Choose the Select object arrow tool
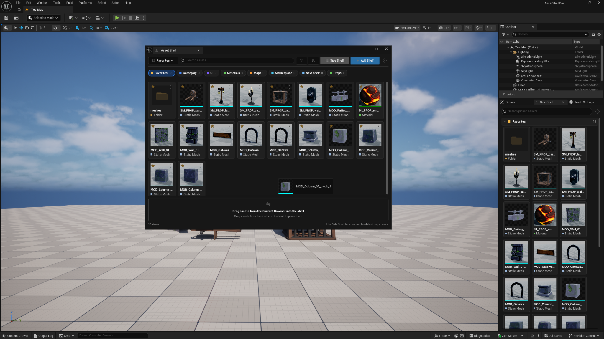The image size is (604, 339). pos(16,28)
